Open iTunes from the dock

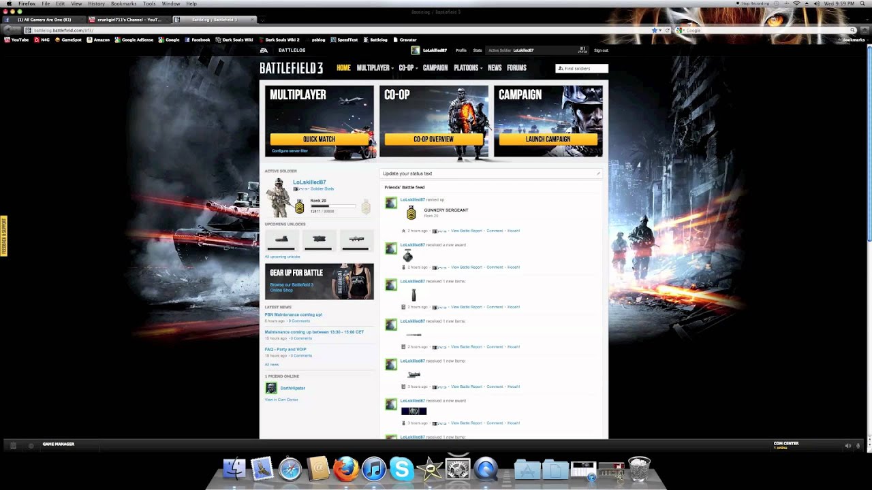click(x=373, y=469)
